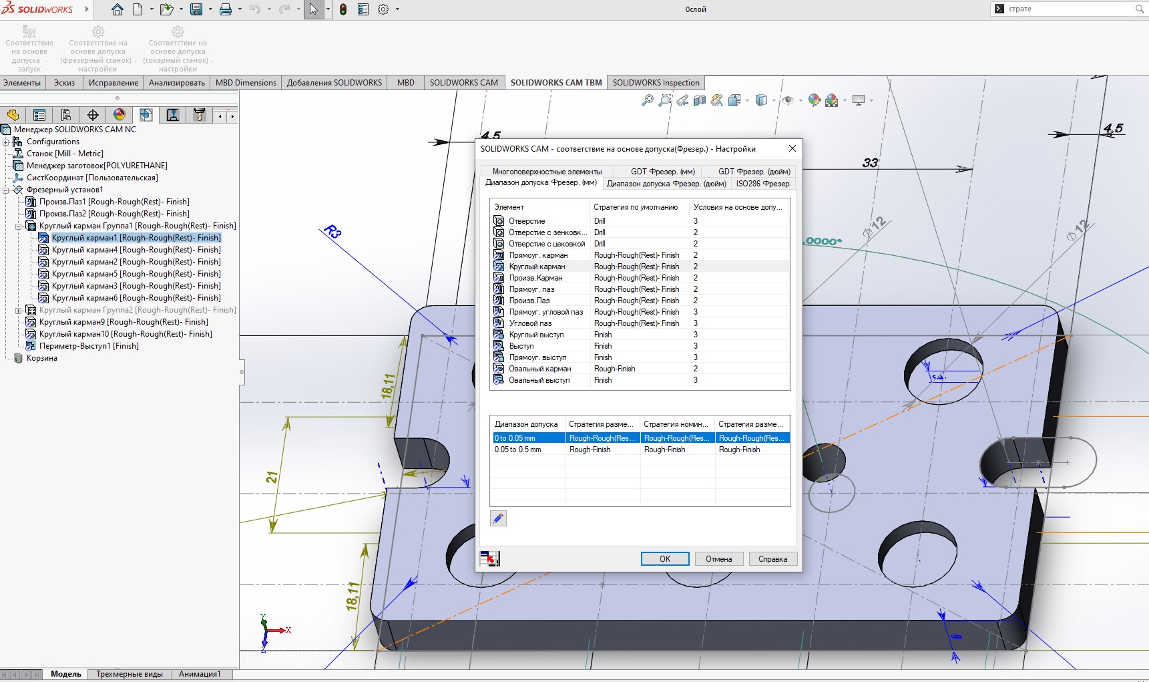The image size is (1149, 682).
Task: Expand the Configurations tree node
Action: click(6, 142)
